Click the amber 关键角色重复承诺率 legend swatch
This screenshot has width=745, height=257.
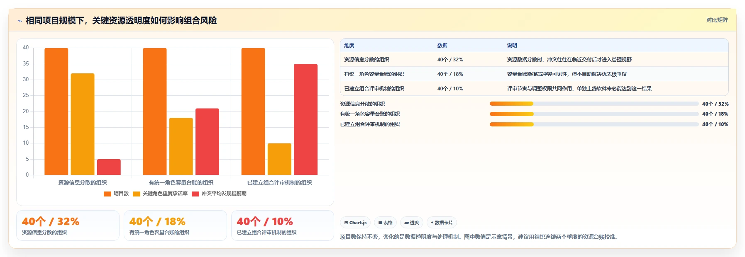tap(137, 194)
